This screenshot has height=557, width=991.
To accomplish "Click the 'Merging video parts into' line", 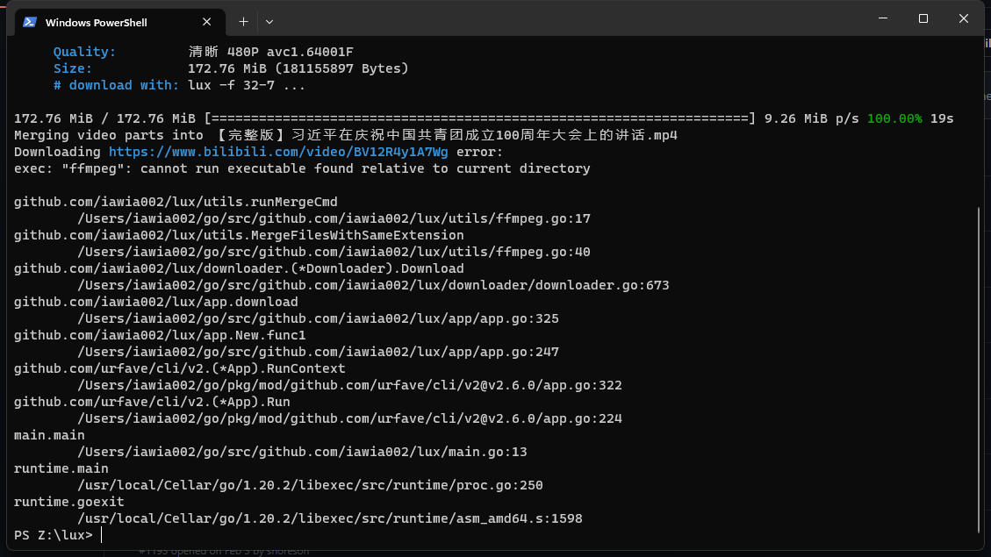I will coord(346,135).
